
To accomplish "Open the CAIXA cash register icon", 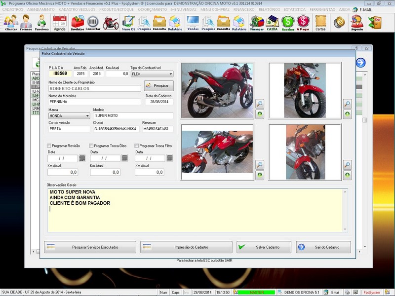I will tap(272, 22).
